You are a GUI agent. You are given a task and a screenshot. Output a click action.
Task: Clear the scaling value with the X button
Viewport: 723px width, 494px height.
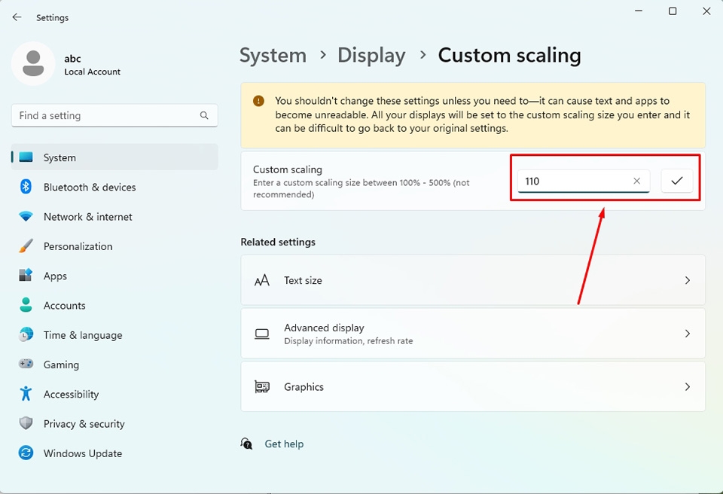636,181
